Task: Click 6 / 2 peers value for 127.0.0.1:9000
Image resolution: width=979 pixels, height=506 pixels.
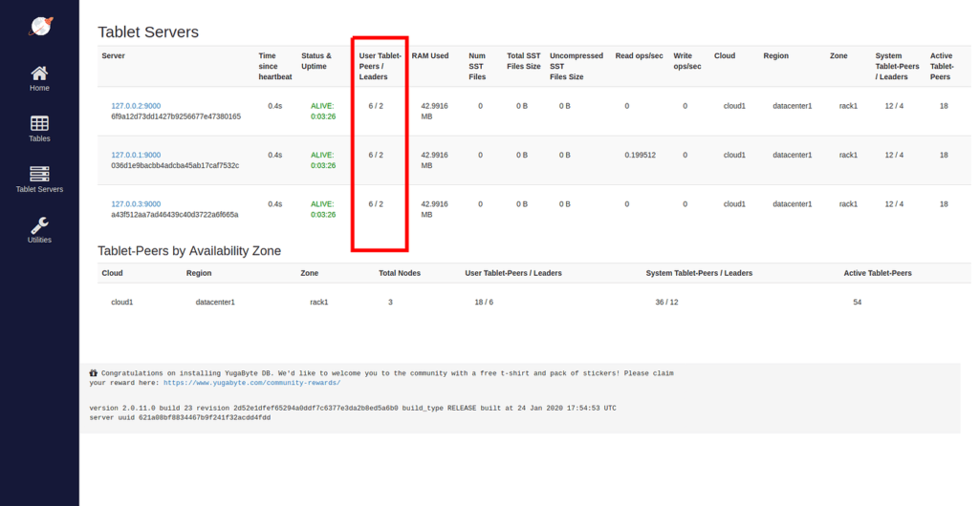Action: (x=376, y=156)
